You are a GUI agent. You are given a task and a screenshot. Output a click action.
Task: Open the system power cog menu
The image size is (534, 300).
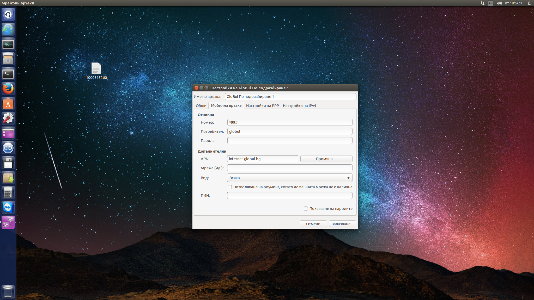(530, 3)
